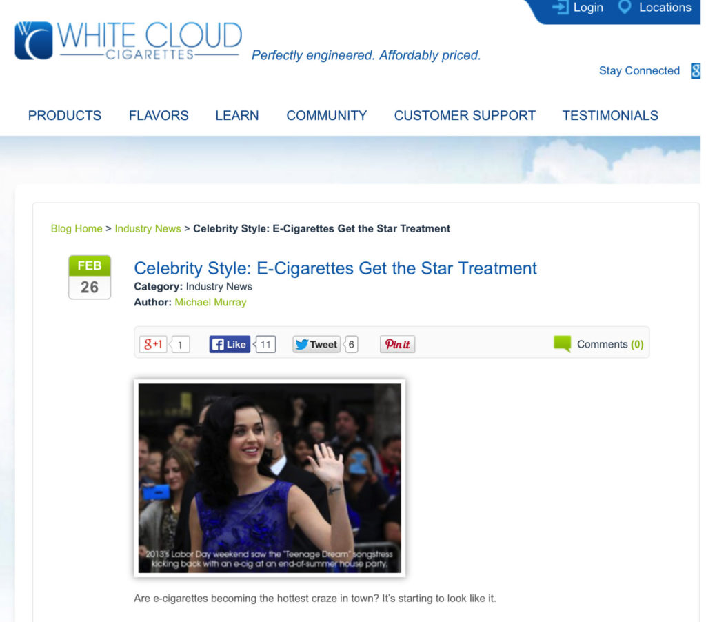Open the Products menu
This screenshot has height=622, width=706.
[64, 116]
